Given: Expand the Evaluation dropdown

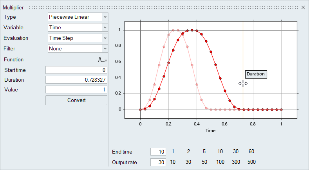Looking at the screenshot, I should [105, 38].
